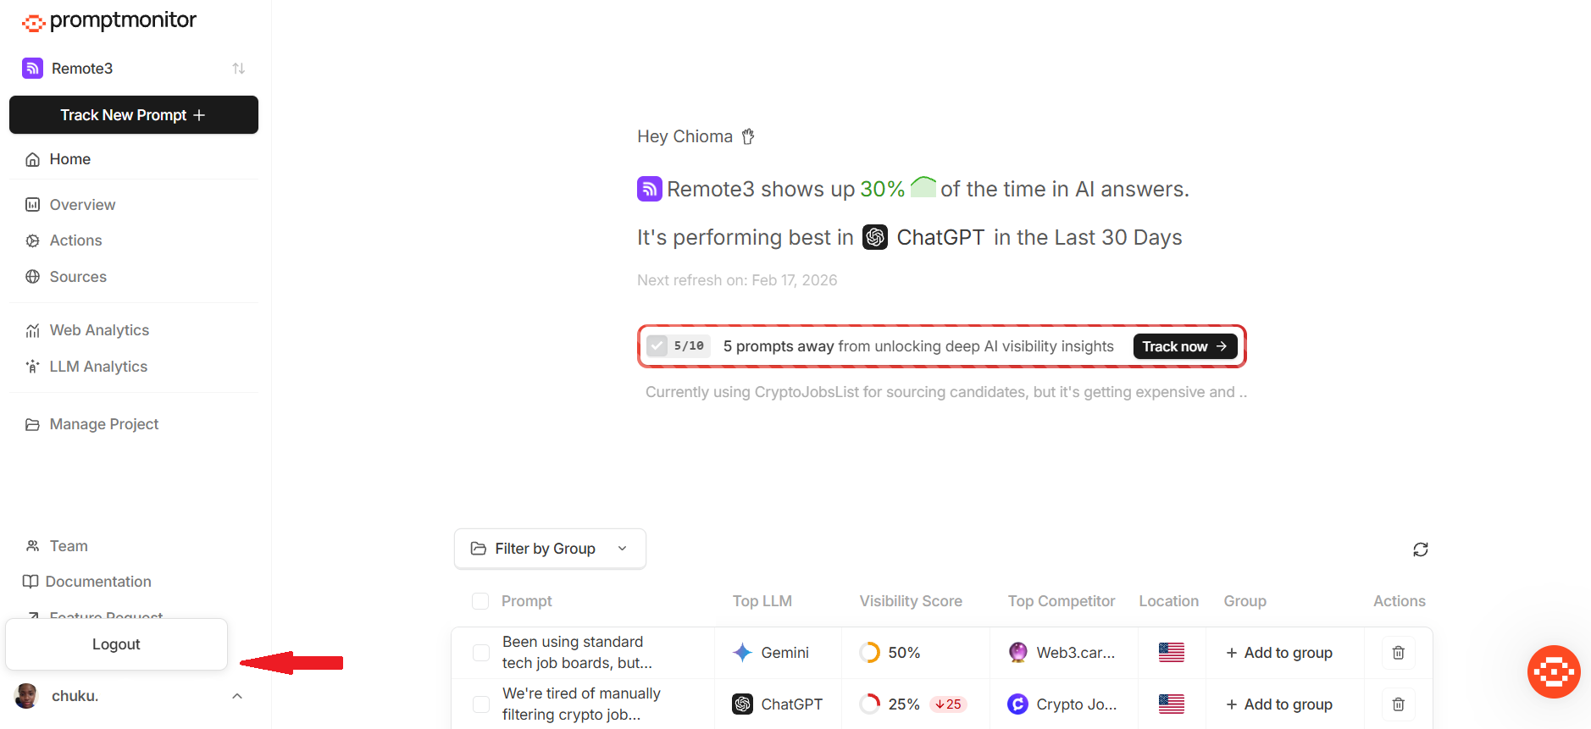Select Logout from the user menu
1591x729 pixels.
click(116, 644)
